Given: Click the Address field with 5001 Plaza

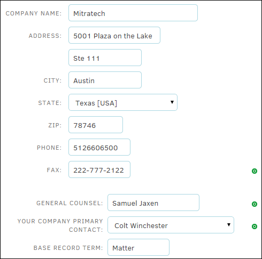Looking at the screenshot, I should pos(114,35).
